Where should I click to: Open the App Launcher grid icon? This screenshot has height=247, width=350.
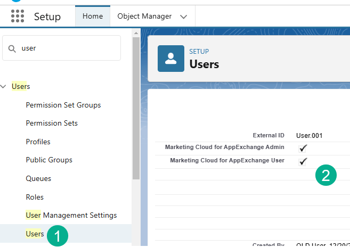pyautogui.click(x=18, y=17)
